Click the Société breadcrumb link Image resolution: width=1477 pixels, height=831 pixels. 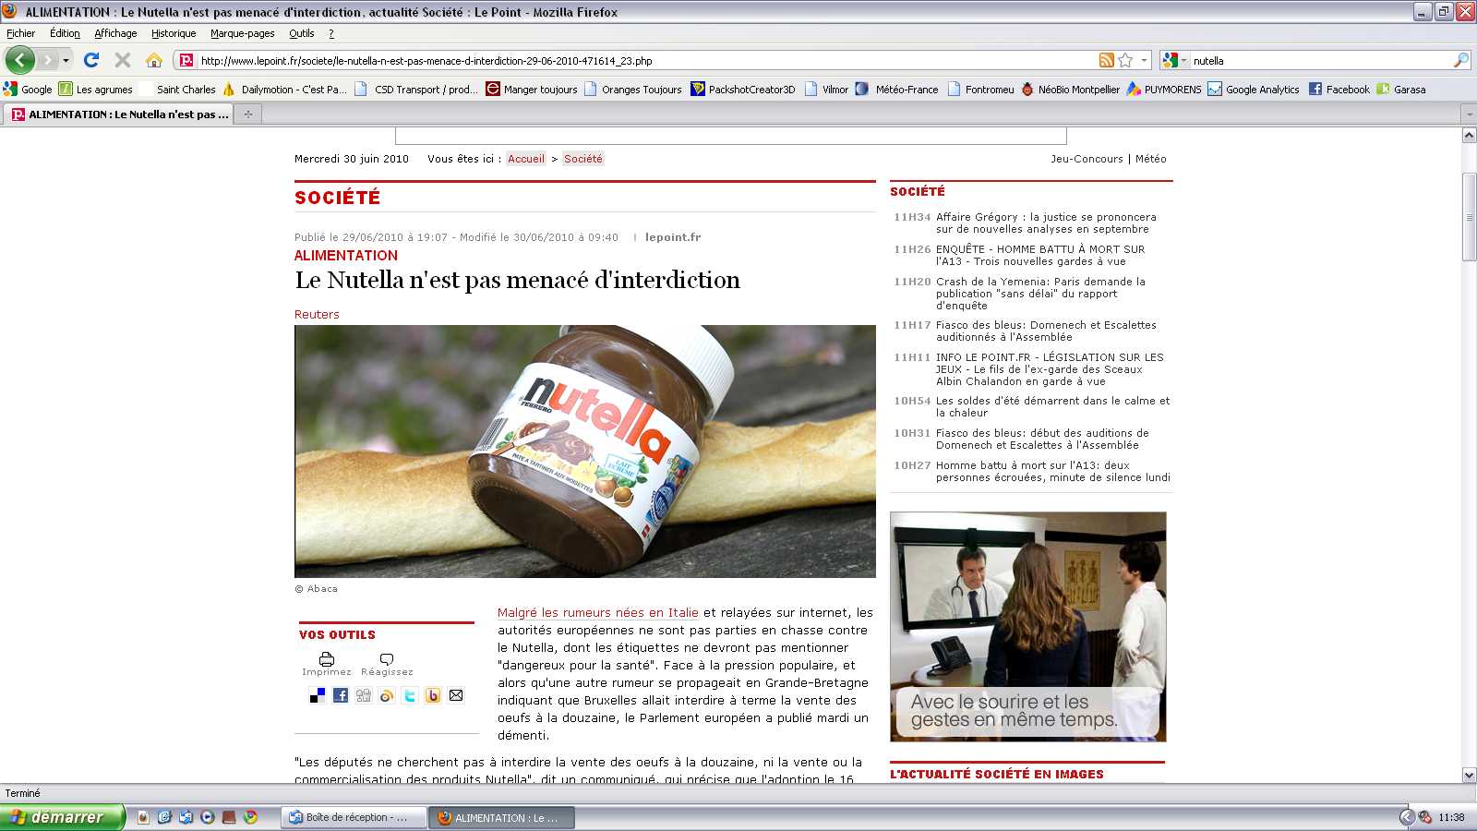(x=583, y=159)
